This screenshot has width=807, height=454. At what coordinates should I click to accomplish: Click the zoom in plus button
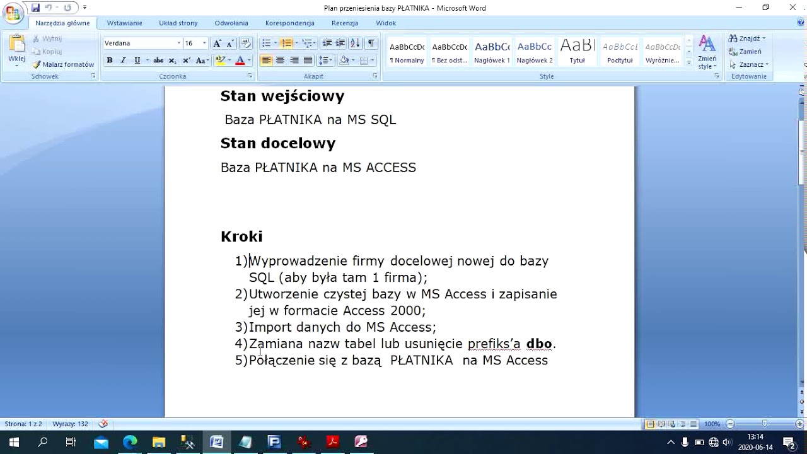tap(800, 424)
